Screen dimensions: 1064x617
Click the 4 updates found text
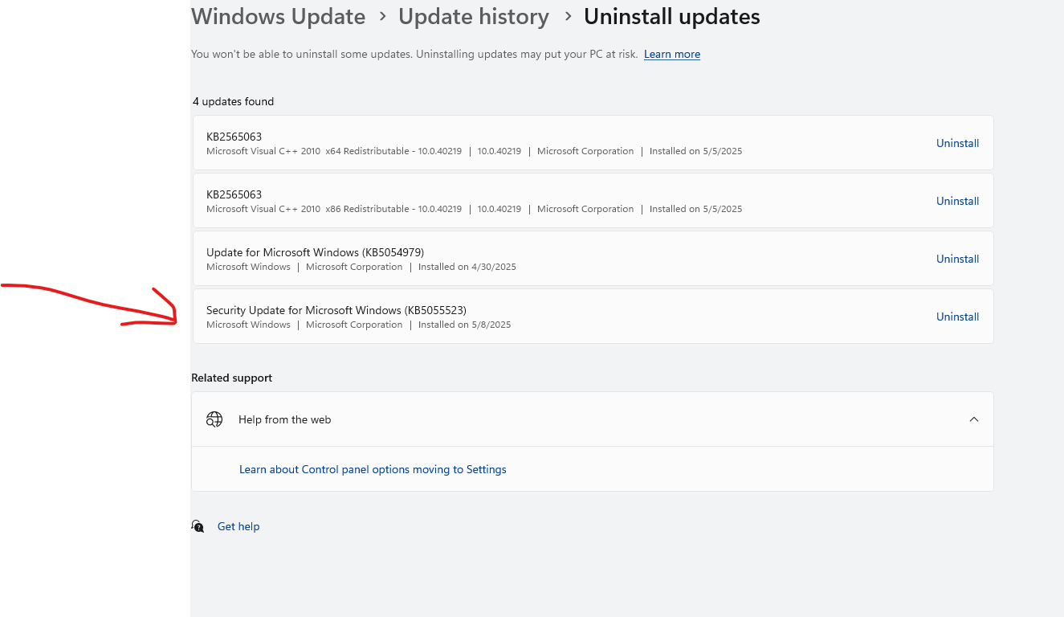click(233, 101)
